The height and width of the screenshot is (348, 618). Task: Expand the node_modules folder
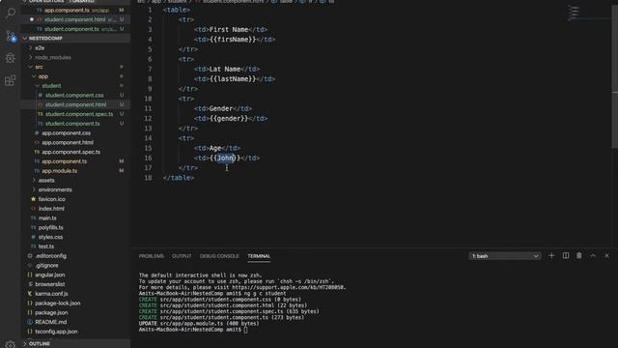click(53, 57)
